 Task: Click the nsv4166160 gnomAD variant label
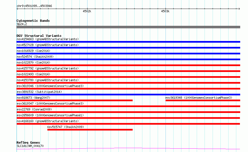(48, 121)
